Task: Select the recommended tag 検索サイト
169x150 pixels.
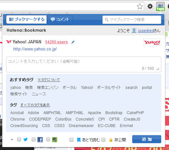Action: 19,94
